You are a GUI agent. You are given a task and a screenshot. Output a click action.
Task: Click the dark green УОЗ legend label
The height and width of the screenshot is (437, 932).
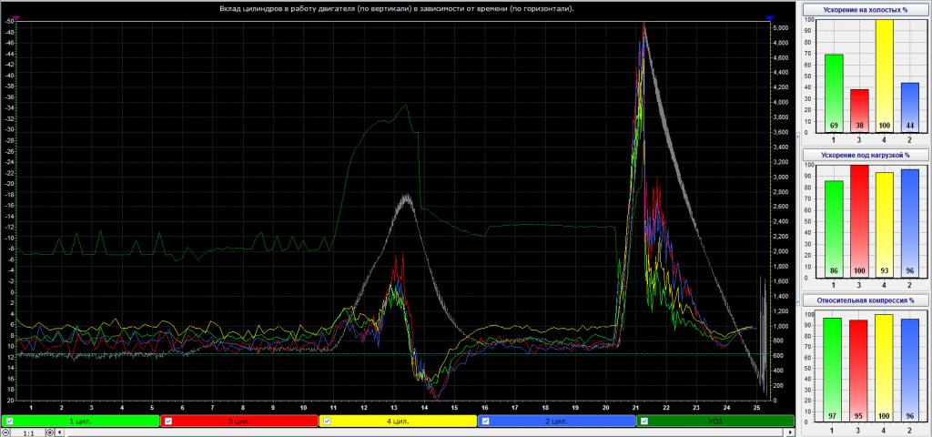click(715, 421)
